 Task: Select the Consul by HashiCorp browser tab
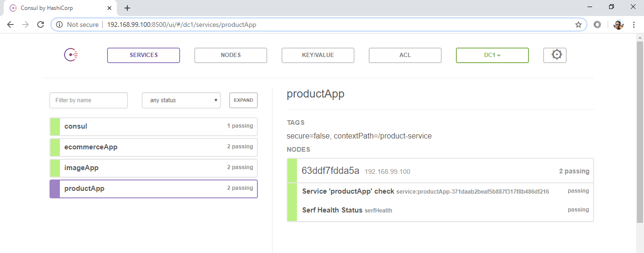click(x=60, y=8)
